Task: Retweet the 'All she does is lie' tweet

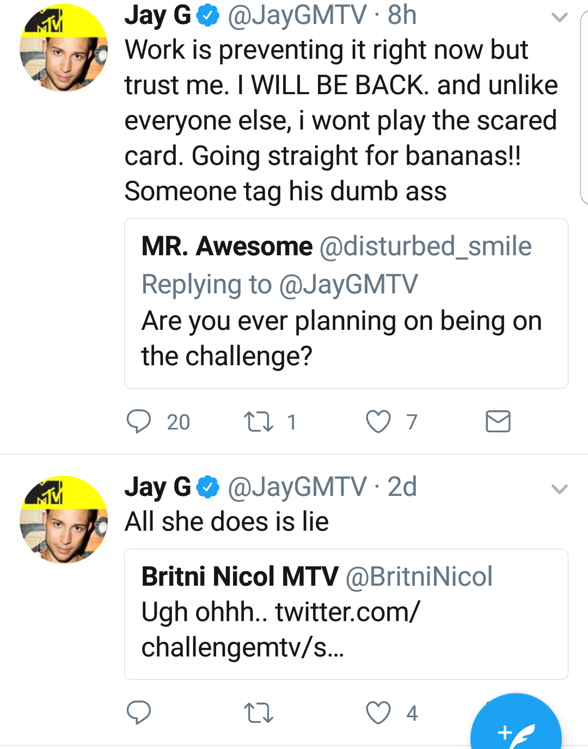Action: (258, 713)
